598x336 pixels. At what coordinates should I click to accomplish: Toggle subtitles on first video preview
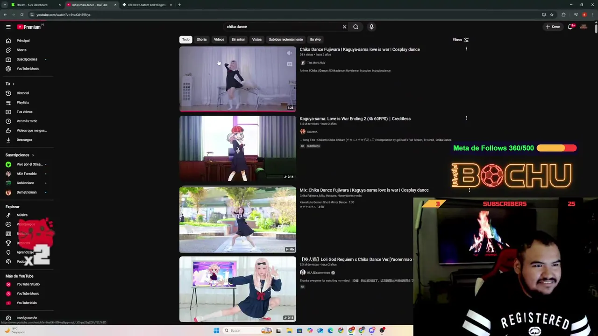coord(289,64)
